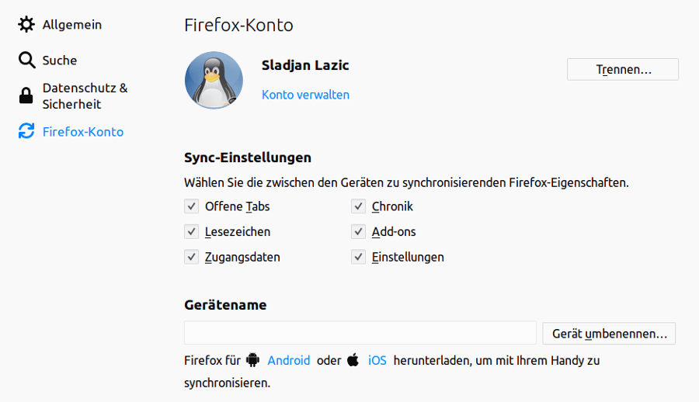Follow the Android download link
Viewport: 699px width, 402px height.
(x=288, y=360)
